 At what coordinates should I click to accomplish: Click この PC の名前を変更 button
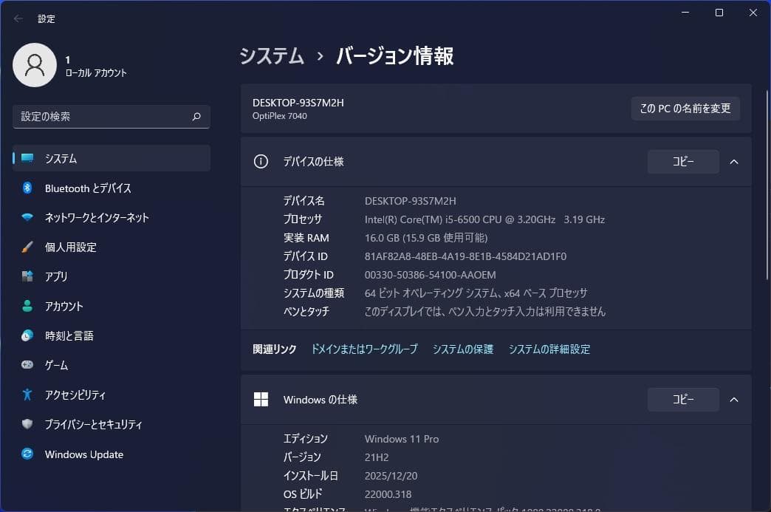(685, 109)
